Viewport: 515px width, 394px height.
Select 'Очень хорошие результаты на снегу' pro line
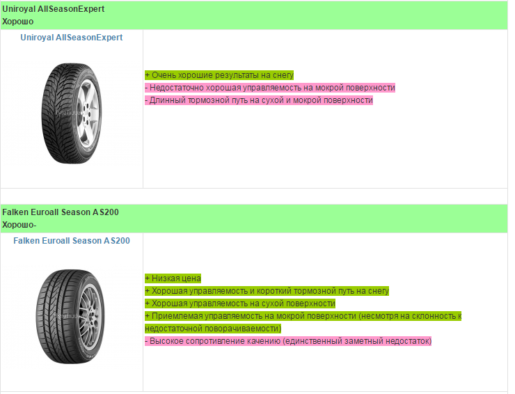219,75
